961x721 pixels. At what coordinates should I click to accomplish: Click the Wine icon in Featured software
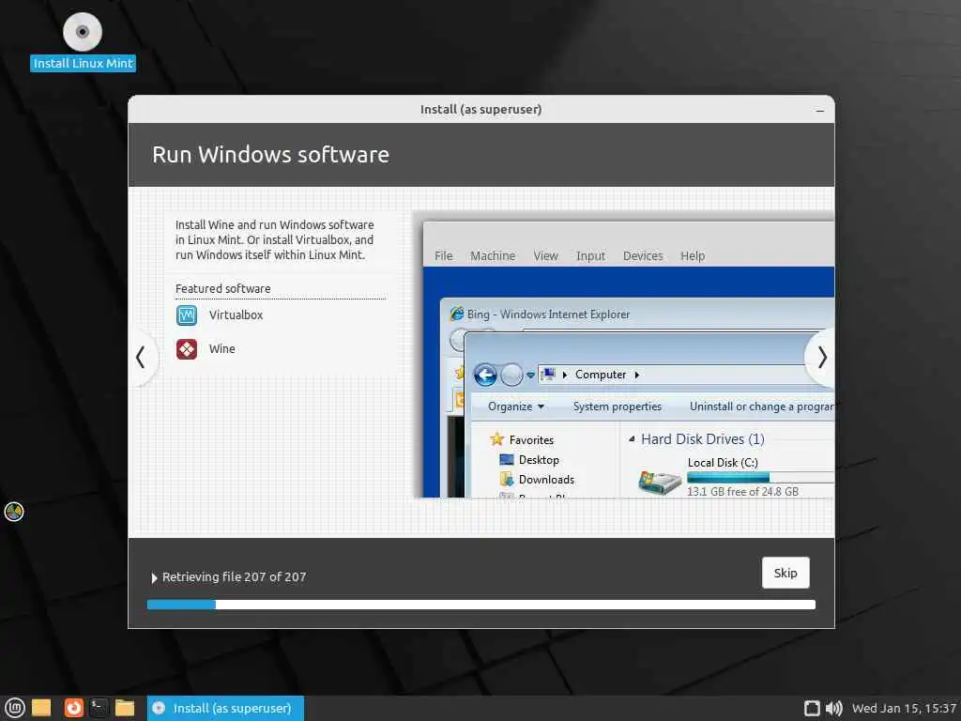187,349
